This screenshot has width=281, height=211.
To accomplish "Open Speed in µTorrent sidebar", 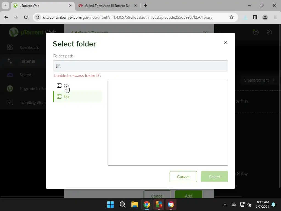I will 23,75.
